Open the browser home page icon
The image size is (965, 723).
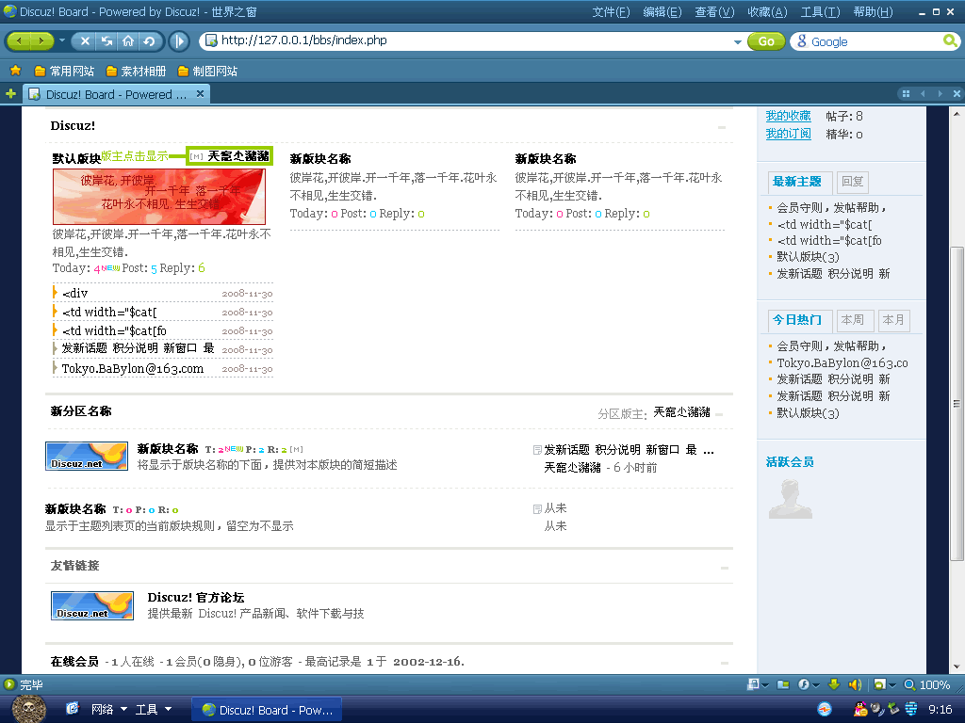pos(128,41)
